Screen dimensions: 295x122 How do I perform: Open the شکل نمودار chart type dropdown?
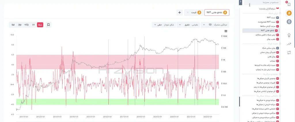(164, 25)
